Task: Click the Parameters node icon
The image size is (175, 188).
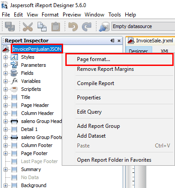Action: (x=14, y=65)
